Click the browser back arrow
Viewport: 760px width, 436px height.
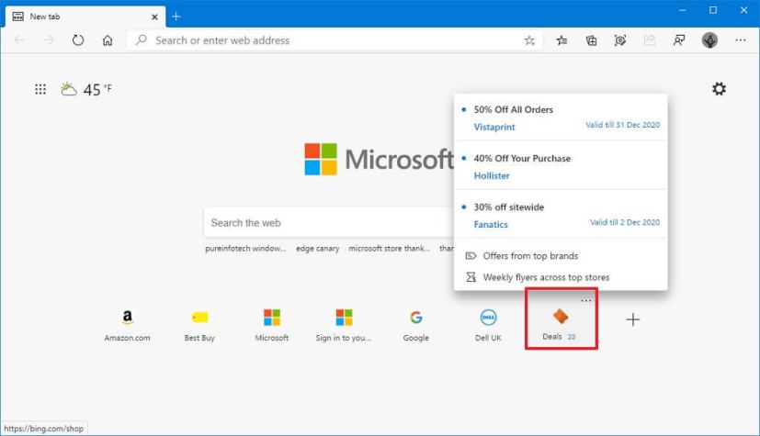19,40
